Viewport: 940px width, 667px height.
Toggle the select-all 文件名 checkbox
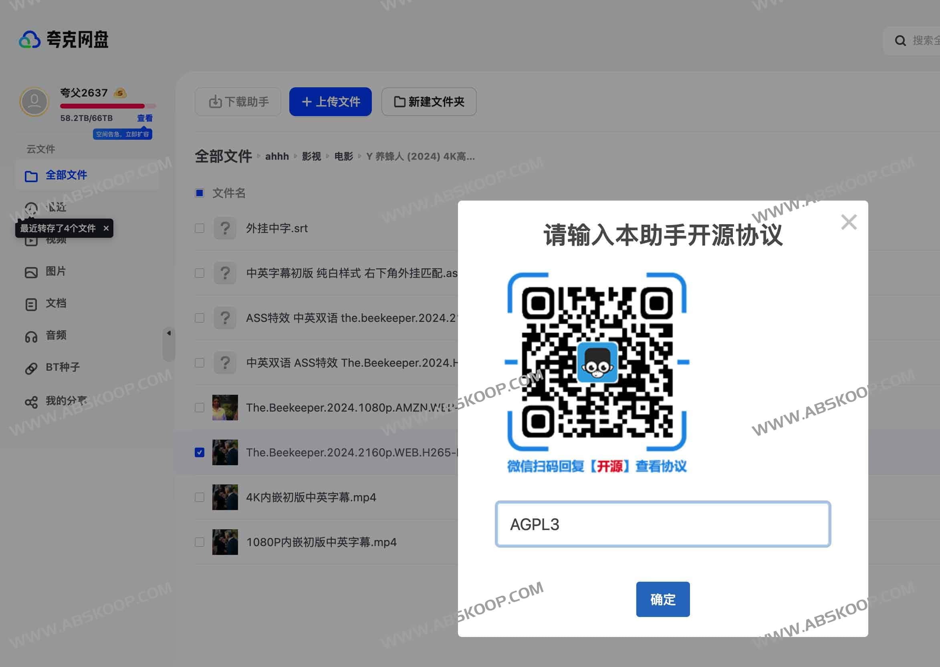pos(200,193)
